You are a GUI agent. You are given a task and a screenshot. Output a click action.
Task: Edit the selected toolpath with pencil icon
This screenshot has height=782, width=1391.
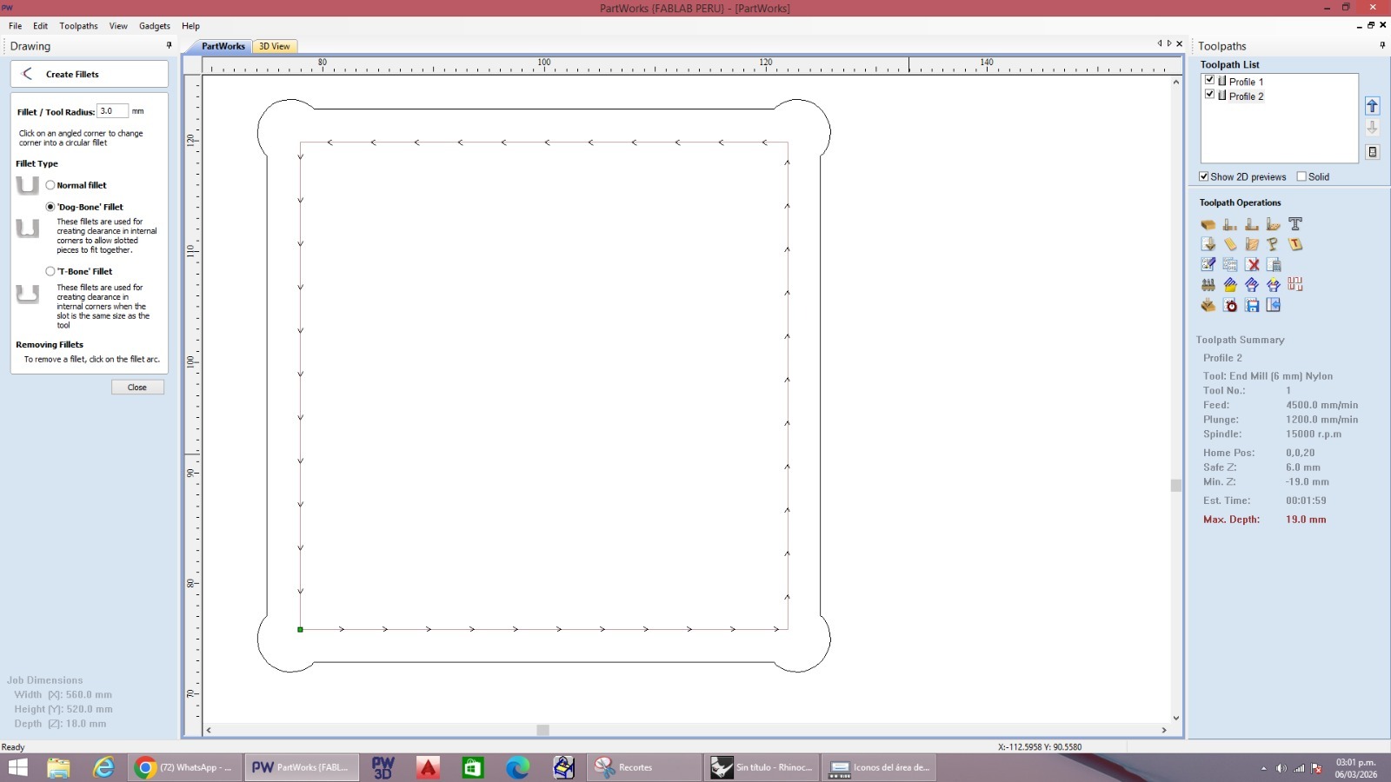(1208, 264)
